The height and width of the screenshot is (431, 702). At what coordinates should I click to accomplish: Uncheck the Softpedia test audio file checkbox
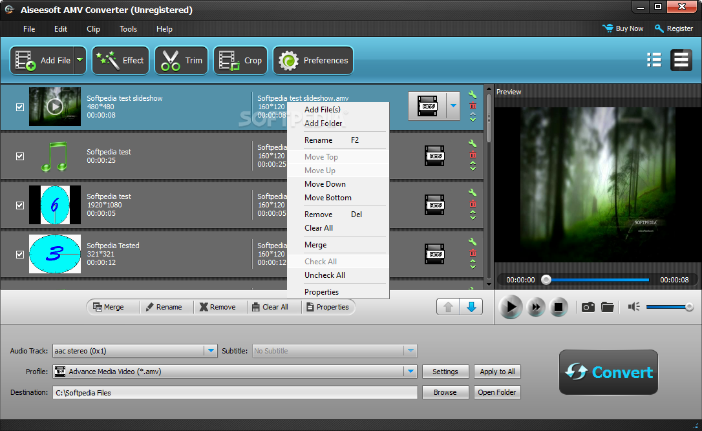coord(20,156)
